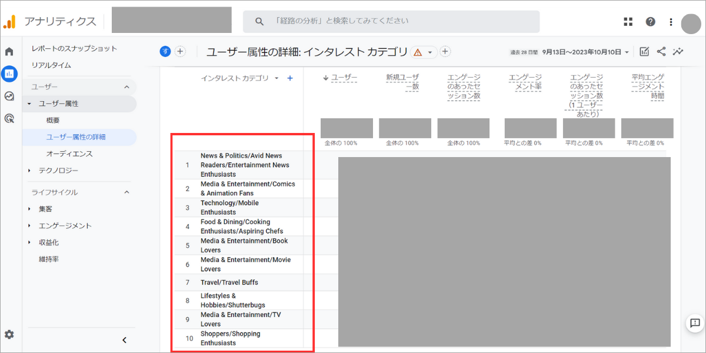Screen dimensions: 706x353
Task: Open Admin settings gear icon
Action: tap(9, 334)
